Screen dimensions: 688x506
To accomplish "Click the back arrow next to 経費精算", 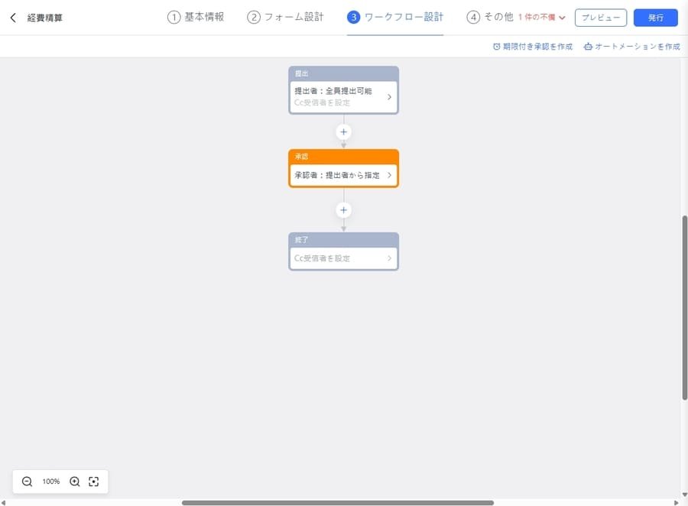I will (x=12, y=17).
